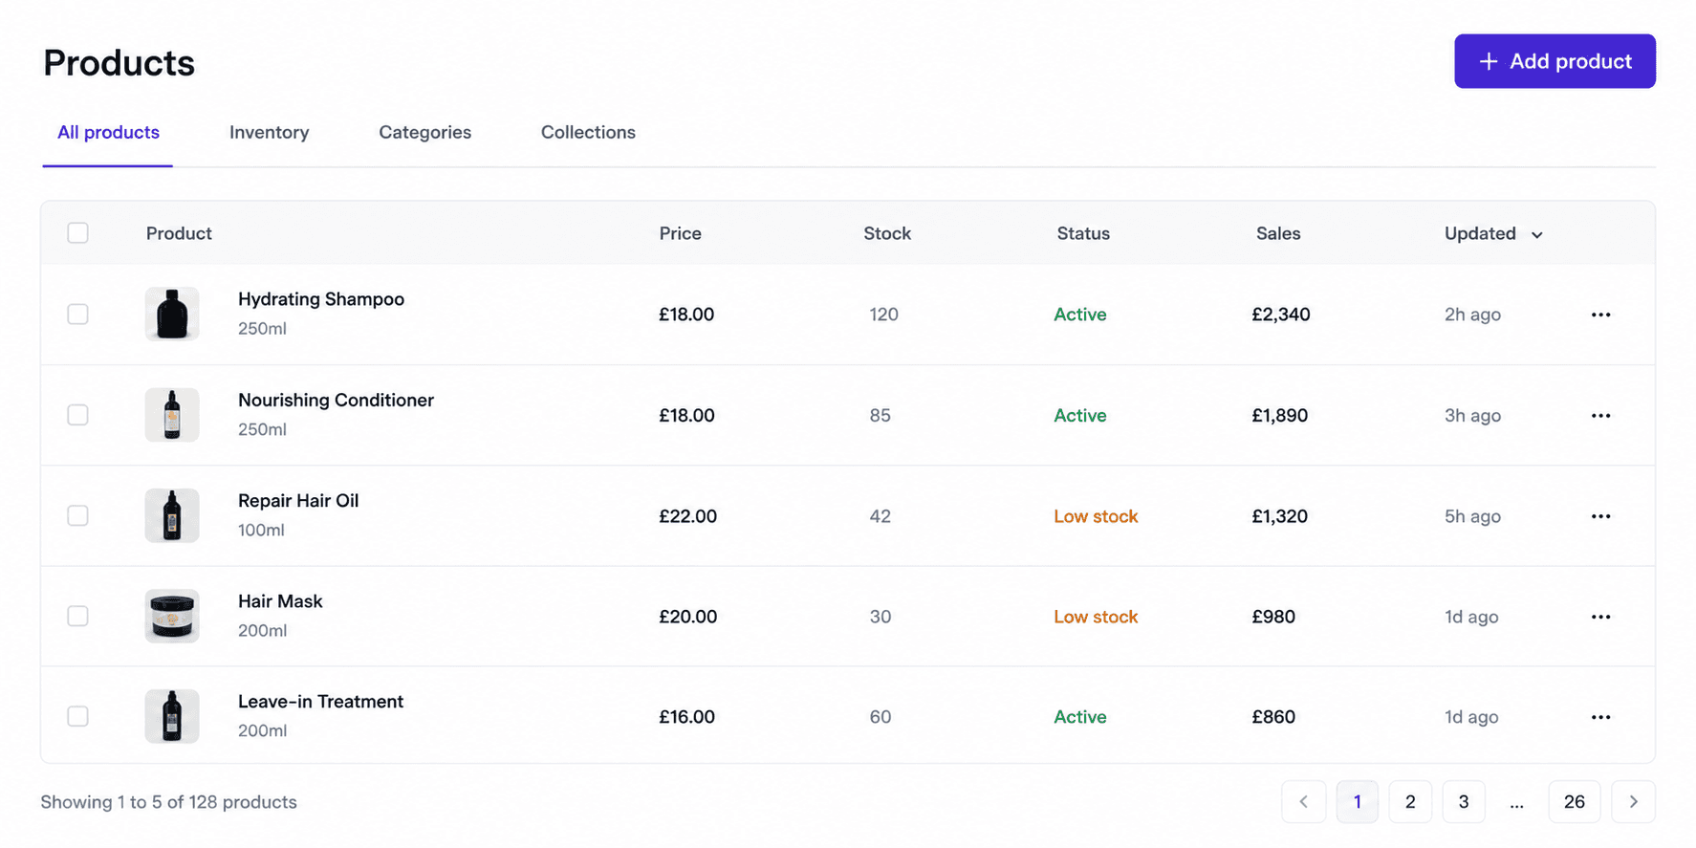
Task: Sort by the Updated column dropdown
Action: click(1493, 233)
